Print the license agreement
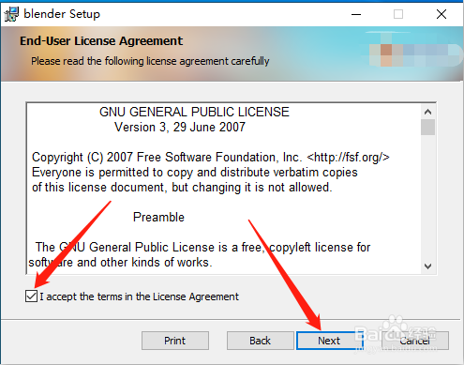 click(175, 341)
